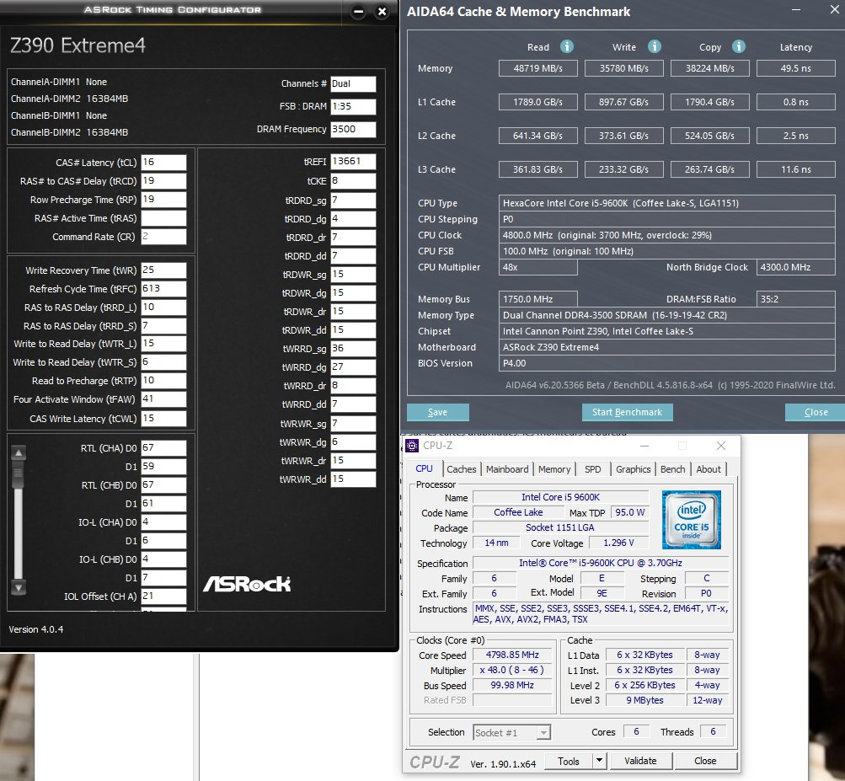Switch to the Graphics tab in CPU-Z
This screenshot has width=845, height=781.
(634, 469)
